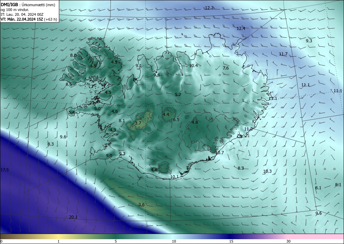
Task: Click the 8.0 value in the Westfjords
Action: (x=73, y=55)
